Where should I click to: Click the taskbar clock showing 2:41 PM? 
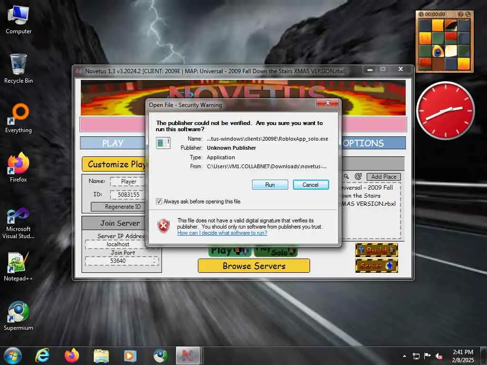tap(463, 356)
